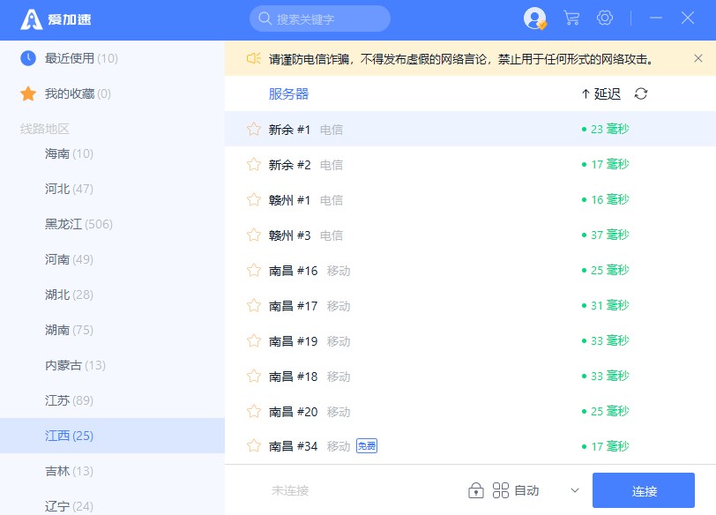
Task: Click the speaker announcement icon
Action: coord(254,59)
